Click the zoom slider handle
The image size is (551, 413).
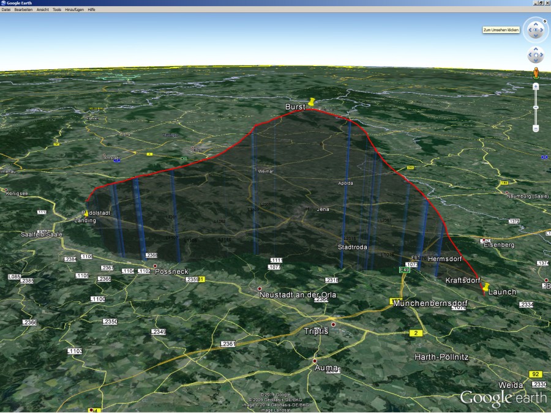point(536,106)
